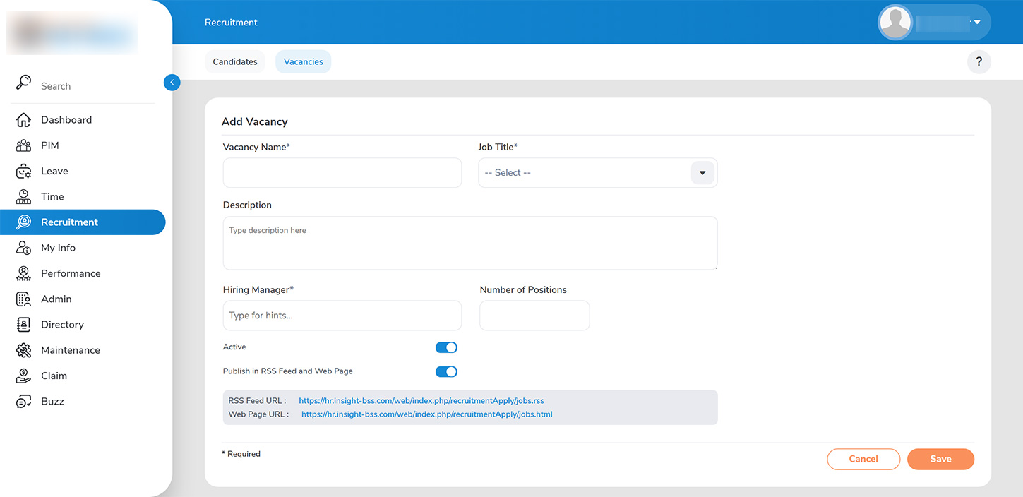Image resolution: width=1023 pixels, height=497 pixels.
Task: Click the help question mark button
Action: [979, 62]
